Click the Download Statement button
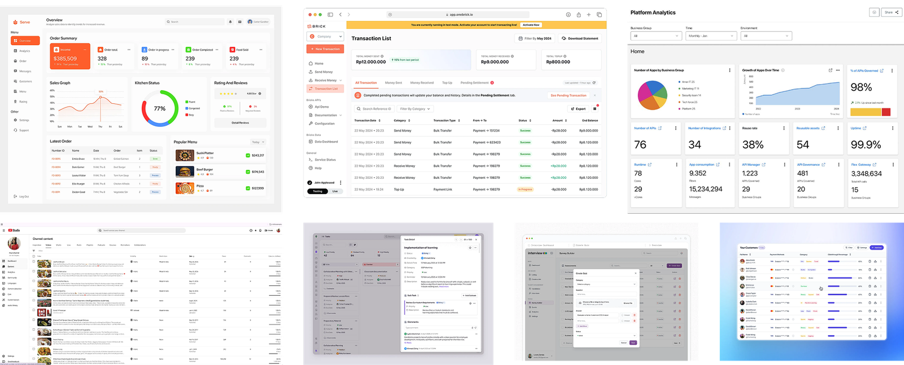904x365 pixels. pyautogui.click(x=580, y=38)
